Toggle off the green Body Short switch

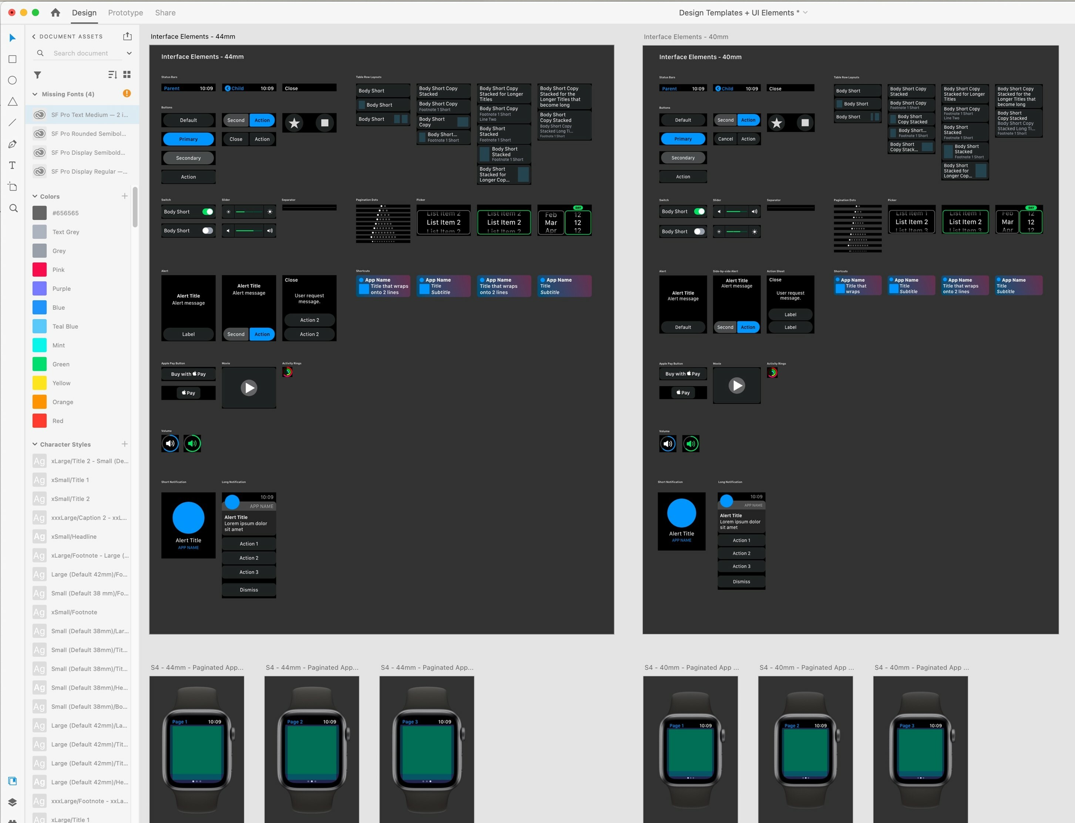[208, 211]
